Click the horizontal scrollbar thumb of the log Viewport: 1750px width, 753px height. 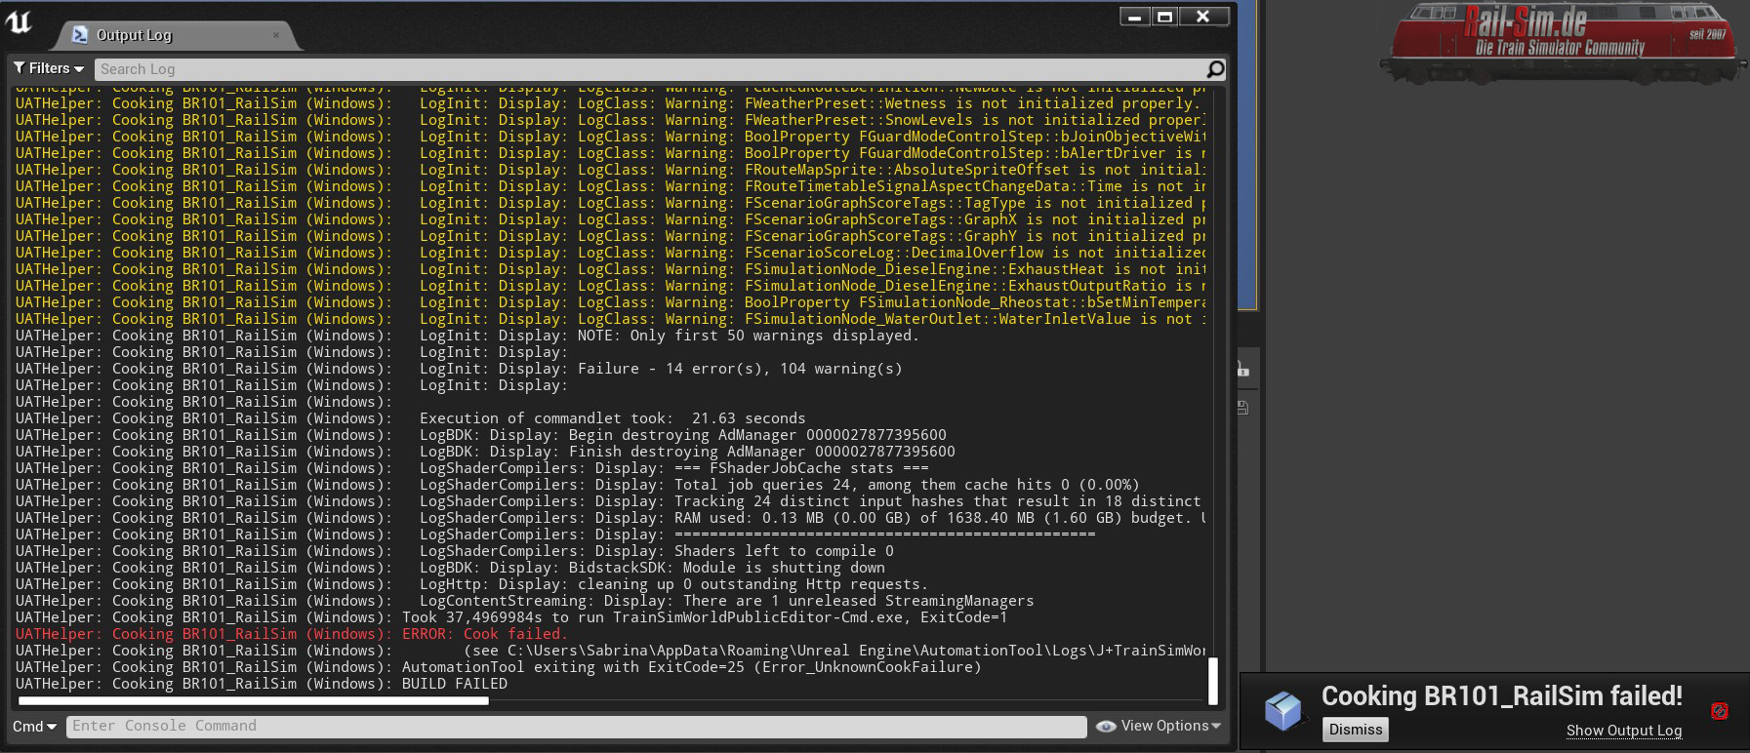[253, 700]
